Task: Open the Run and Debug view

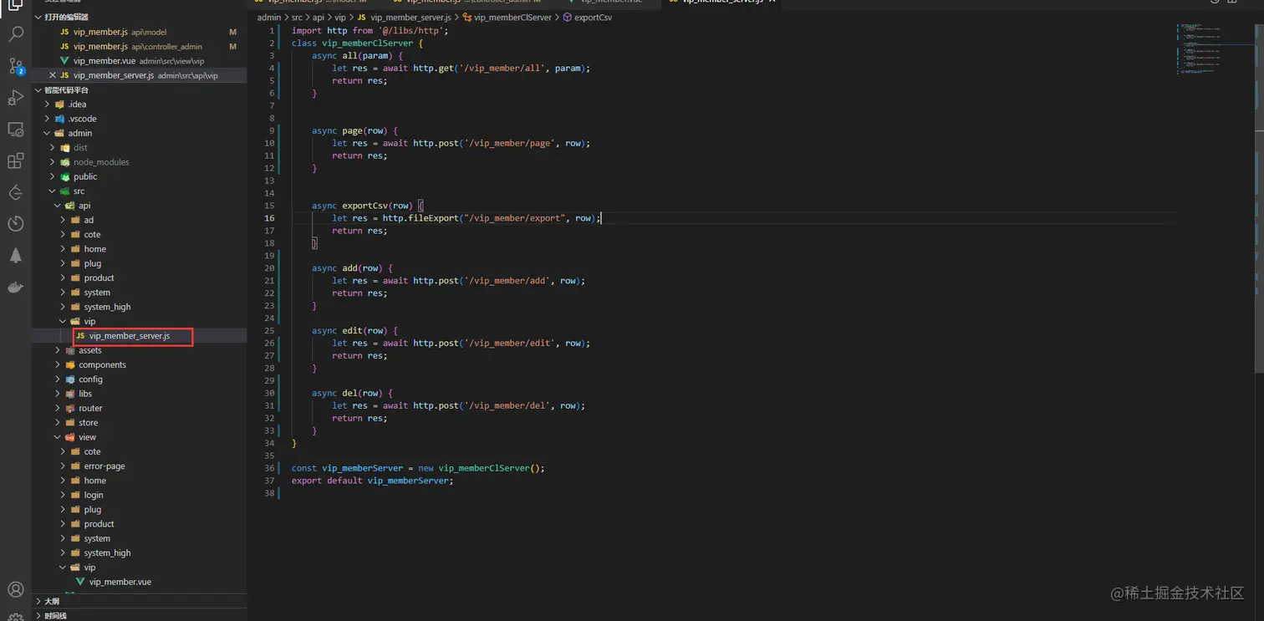Action: (15, 98)
